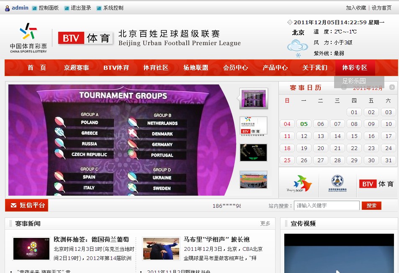Open headline 欧洲杯抽签：德国荷兰葡萄
The width and height of the screenshot is (399, 273).
click(91, 240)
